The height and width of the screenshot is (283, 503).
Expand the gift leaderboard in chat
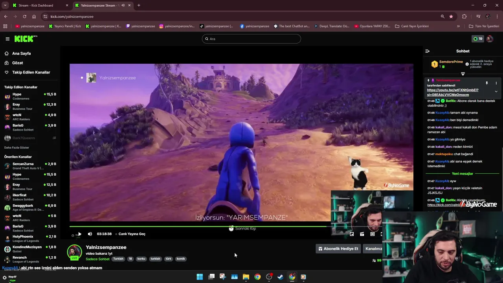click(463, 74)
